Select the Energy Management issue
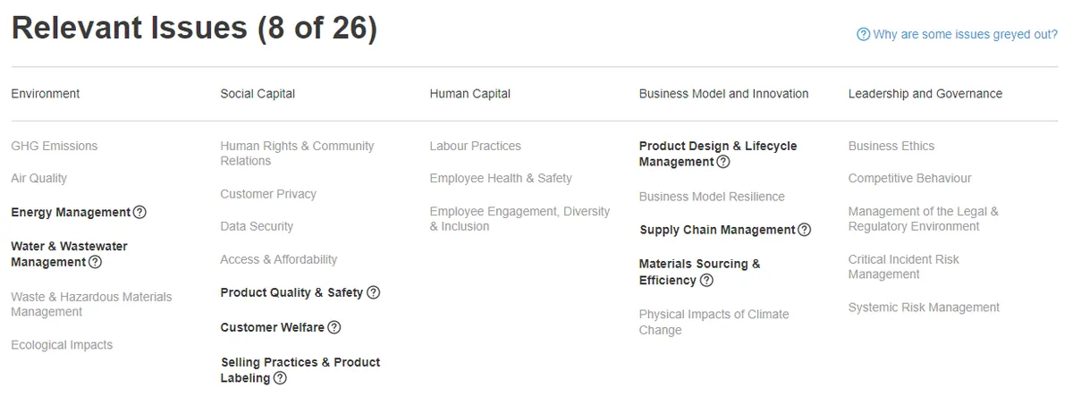1073x405 pixels. pyautogui.click(x=71, y=213)
